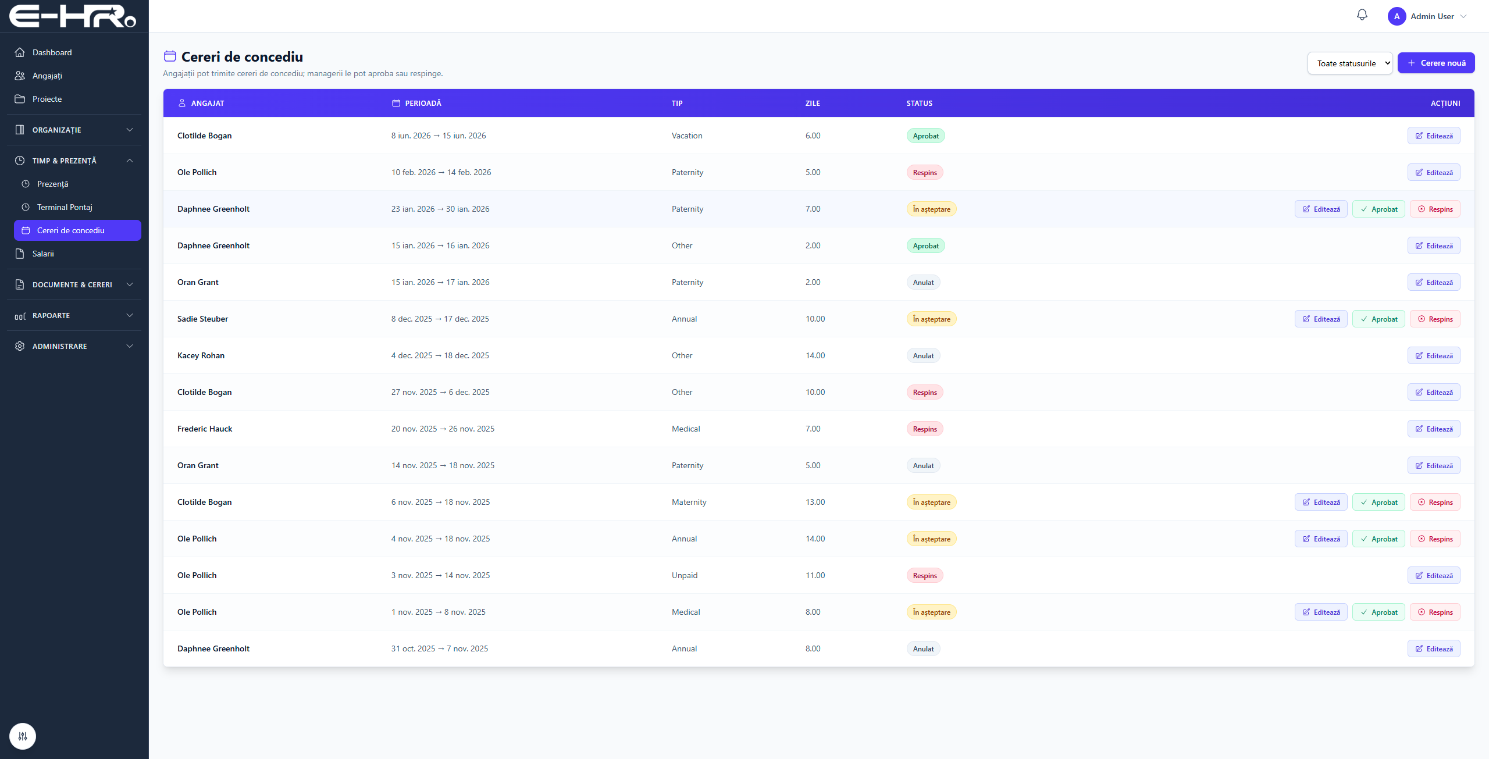Click the Dashboard home icon
This screenshot has height=759, width=1489.
pos(20,52)
